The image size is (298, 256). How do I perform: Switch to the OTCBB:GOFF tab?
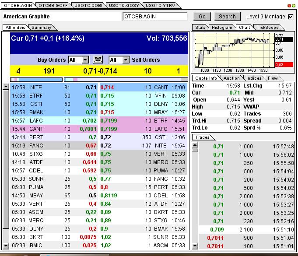[x=53, y=5]
